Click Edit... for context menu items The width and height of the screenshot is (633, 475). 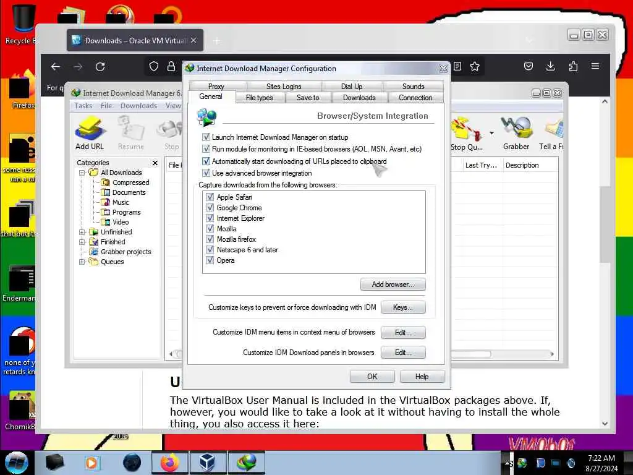(x=403, y=332)
